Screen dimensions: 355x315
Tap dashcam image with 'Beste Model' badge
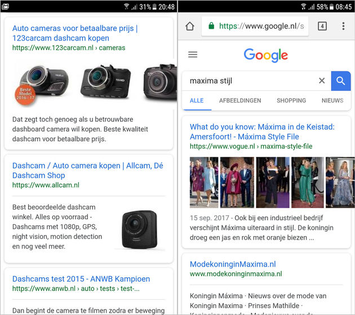(x=42, y=85)
